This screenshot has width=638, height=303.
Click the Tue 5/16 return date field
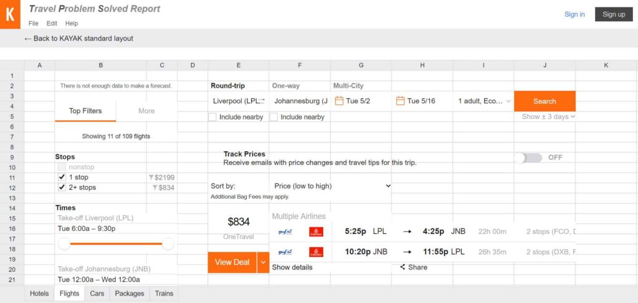coord(421,101)
